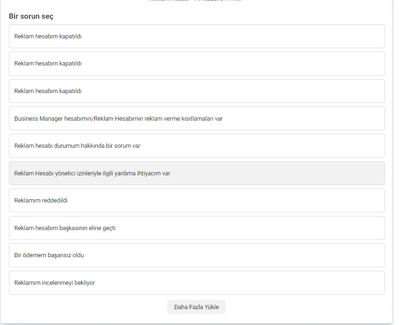This screenshot has height=325, width=399.
Task: Pick the 'Bir ödemem başarısız oldu' option
Action: 196,255
